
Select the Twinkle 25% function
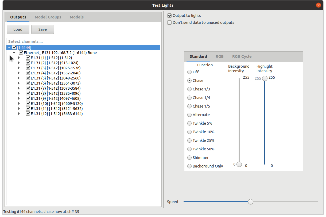pos(189,140)
